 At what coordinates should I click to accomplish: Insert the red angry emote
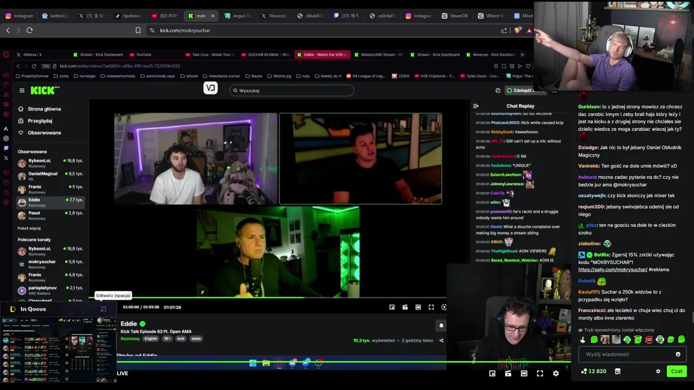coord(649,340)
